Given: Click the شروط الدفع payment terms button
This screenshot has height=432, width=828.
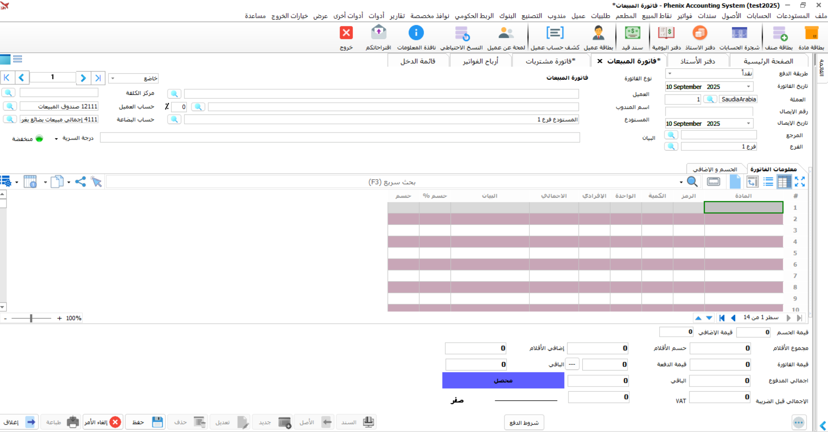Looking at the screenshot, I should tap(524, 422).
